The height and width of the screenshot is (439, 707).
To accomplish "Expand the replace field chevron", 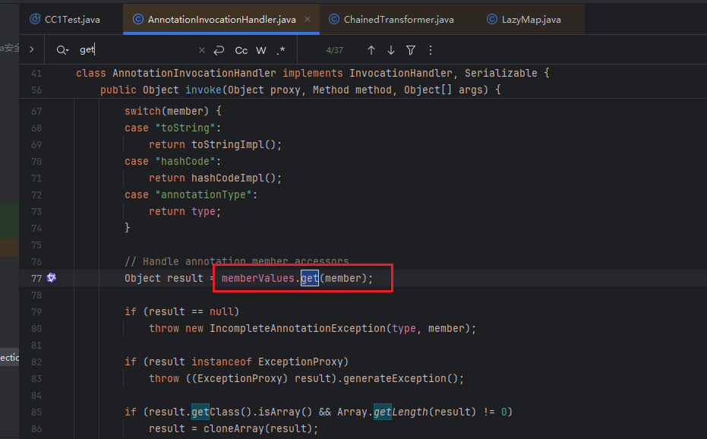I will click(31, 49).
